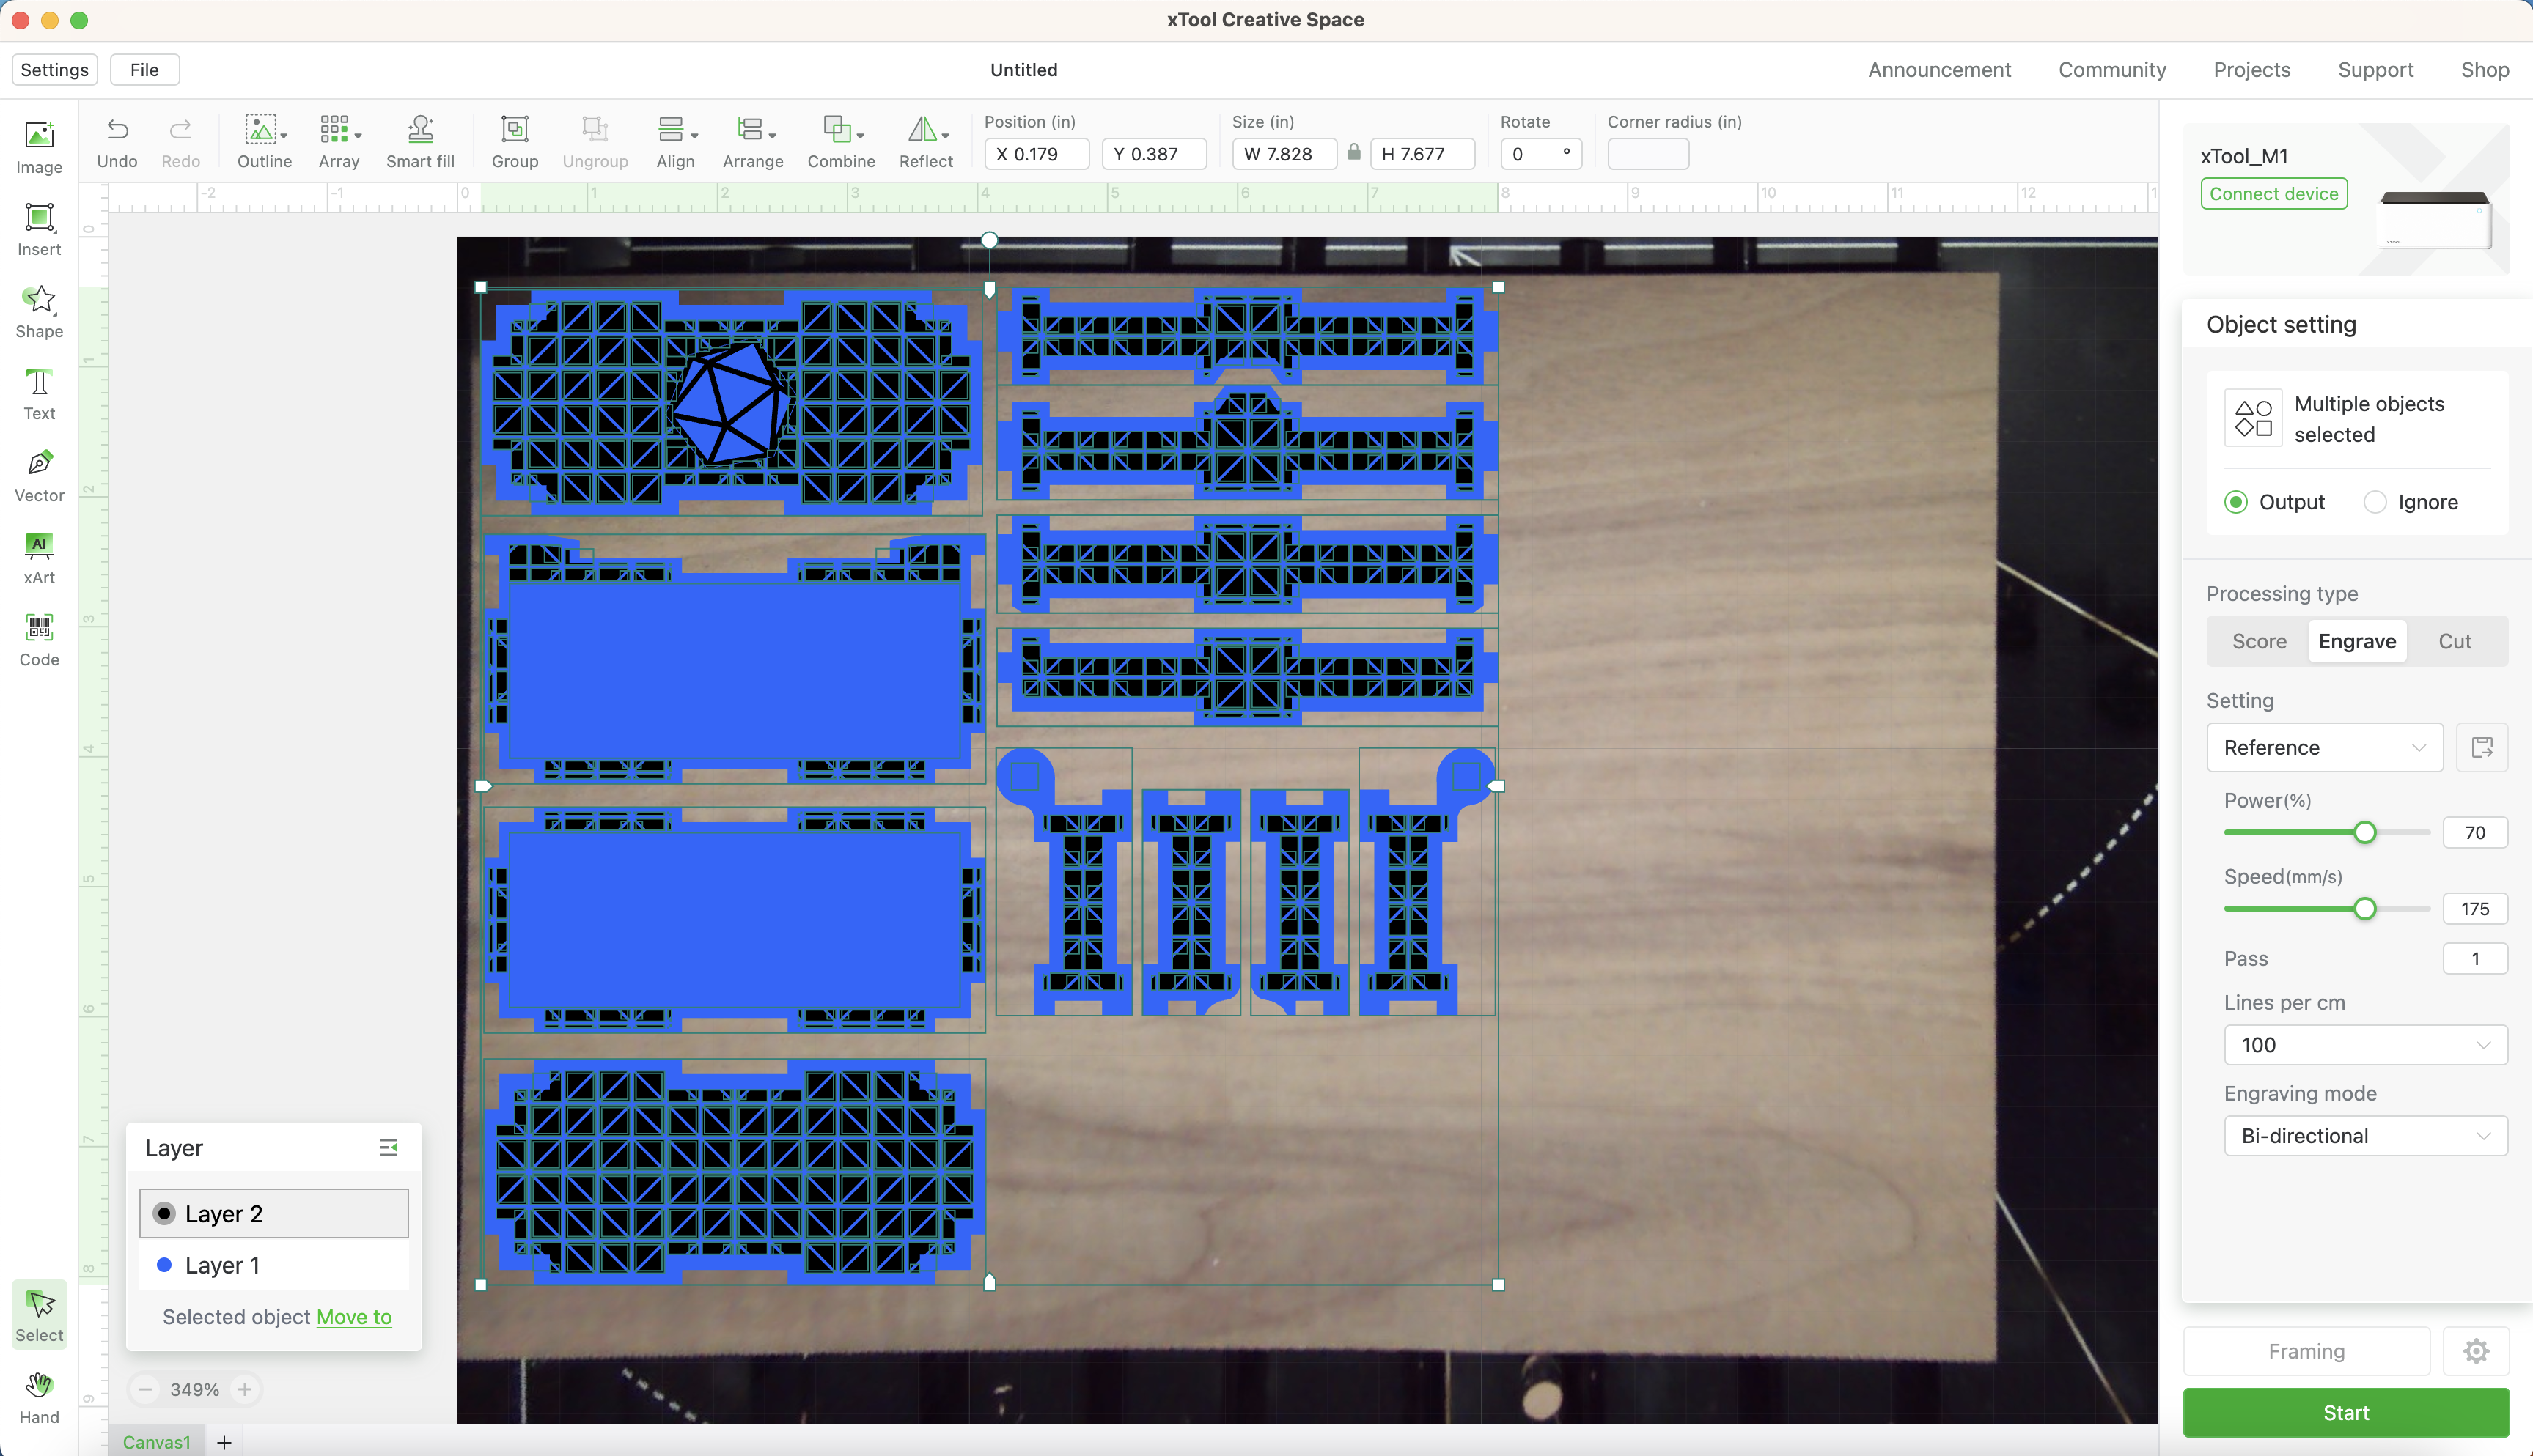Select Ignore output option
This screenshot has width=2533, height=1456.
[x=2375, y=501]
